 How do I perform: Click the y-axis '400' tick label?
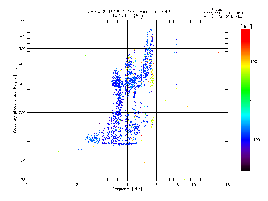[22, 64]
